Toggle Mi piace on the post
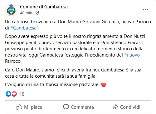 pos(29,107)
